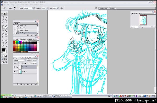Create a new layer with Layers panel icon

(x=31, y=84)
